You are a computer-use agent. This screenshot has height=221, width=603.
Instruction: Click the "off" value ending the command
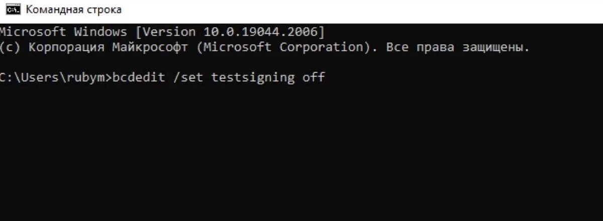pos(314,77)
